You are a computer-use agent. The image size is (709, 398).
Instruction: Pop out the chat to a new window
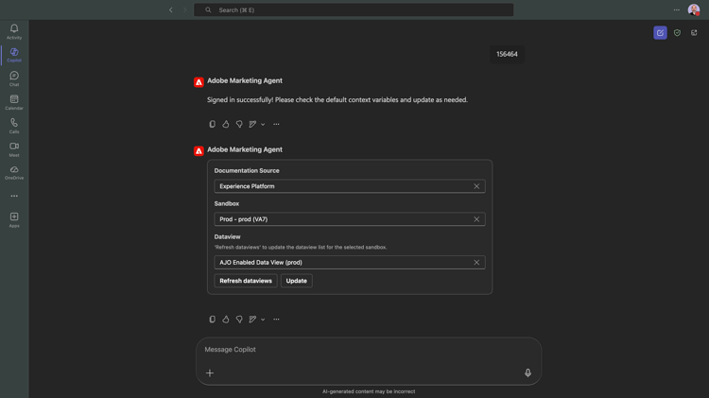(694, 32)
